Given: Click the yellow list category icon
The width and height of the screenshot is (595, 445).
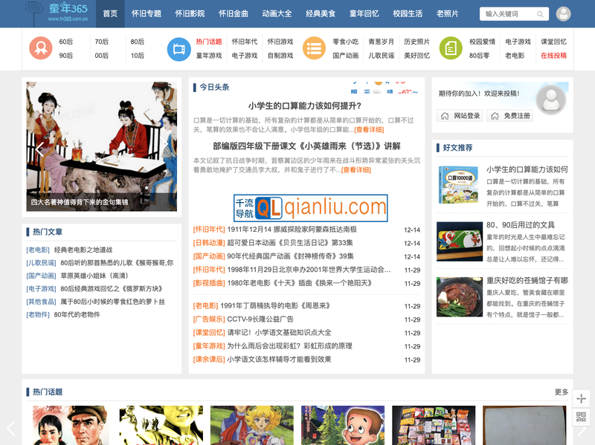Looking at the screenshot, I should tap(314, 48).
